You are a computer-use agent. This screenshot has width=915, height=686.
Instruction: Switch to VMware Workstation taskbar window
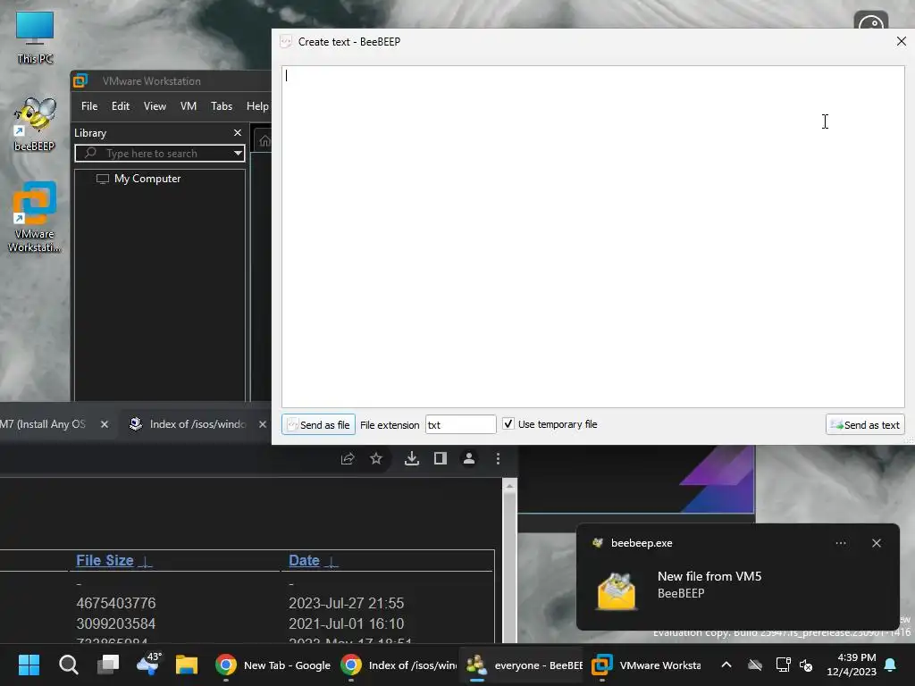[646, 665]
